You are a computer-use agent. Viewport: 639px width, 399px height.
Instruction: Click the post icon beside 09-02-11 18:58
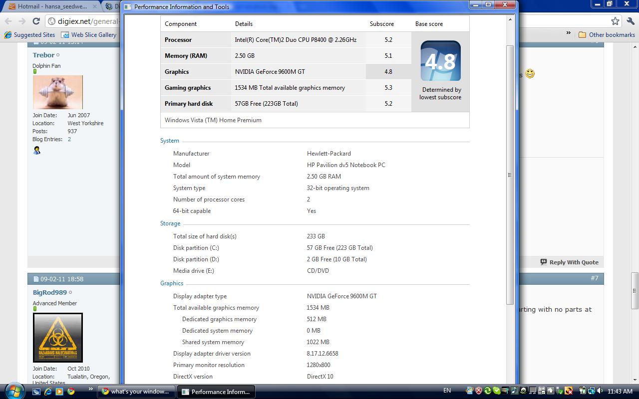36,279
